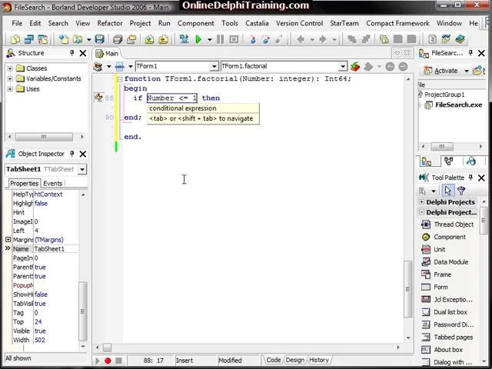This screenshot has height=369, width=492.
Task: Pin the Object Inspector panel
Action: [x=71, y=154]
